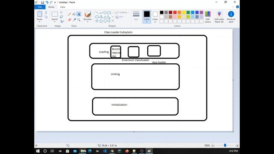Open Firefox from the taskbar
274x154 pixels.
[127, 151]
